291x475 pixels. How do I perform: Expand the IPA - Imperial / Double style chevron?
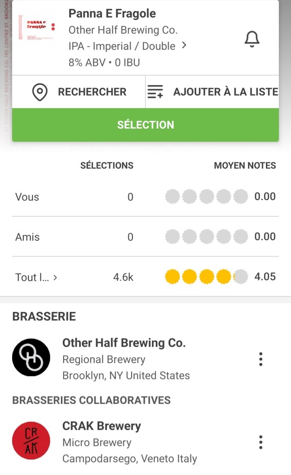[184, 46]
